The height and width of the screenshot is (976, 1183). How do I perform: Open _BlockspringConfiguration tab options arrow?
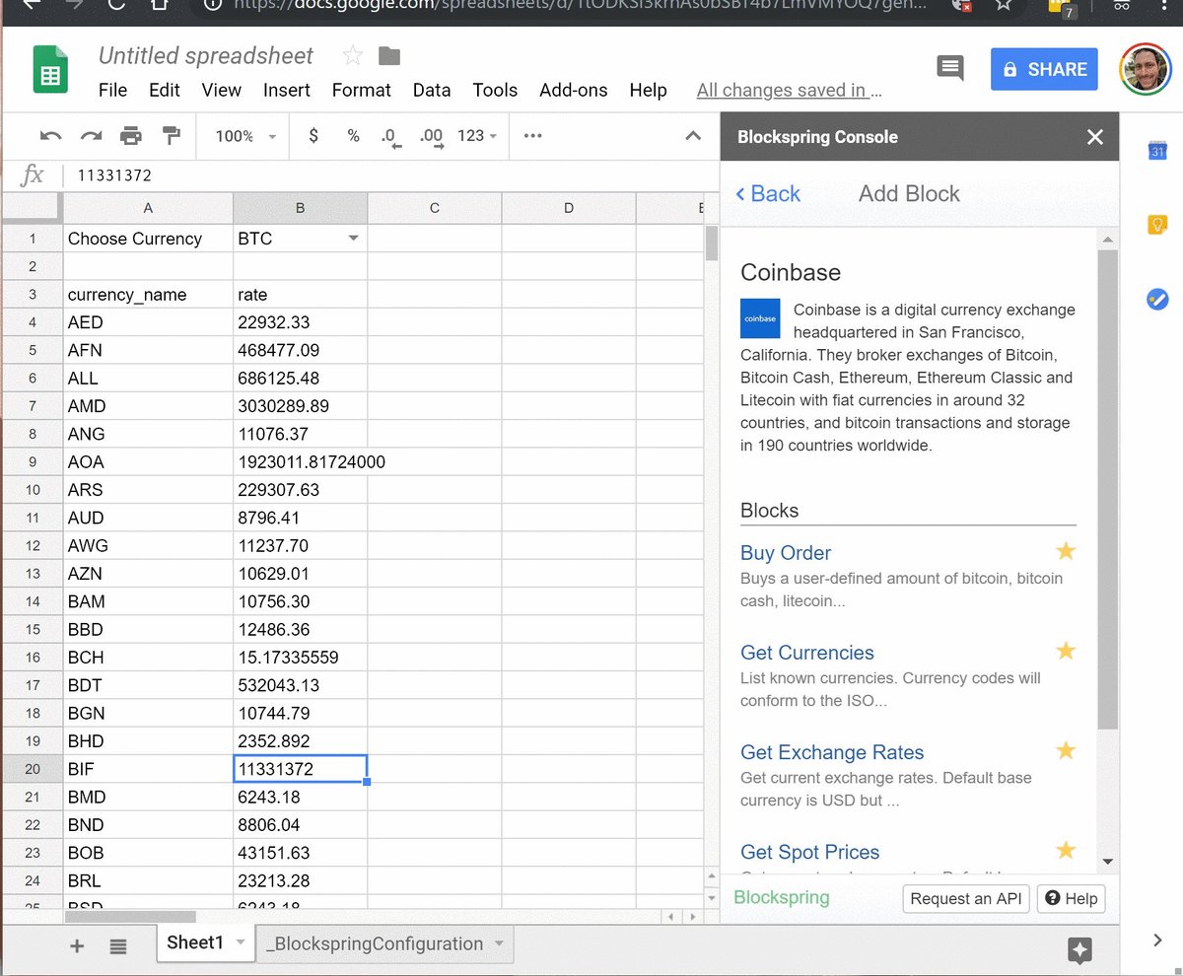tap(499, 944)
